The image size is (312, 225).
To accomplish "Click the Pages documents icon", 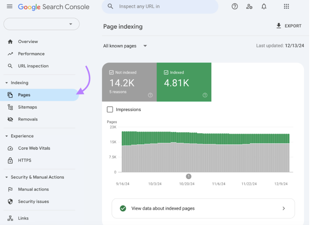I will click(x=10, y=95).
